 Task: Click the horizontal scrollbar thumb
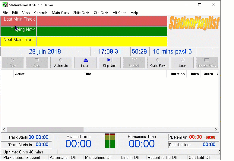click(x=45, y=130)
